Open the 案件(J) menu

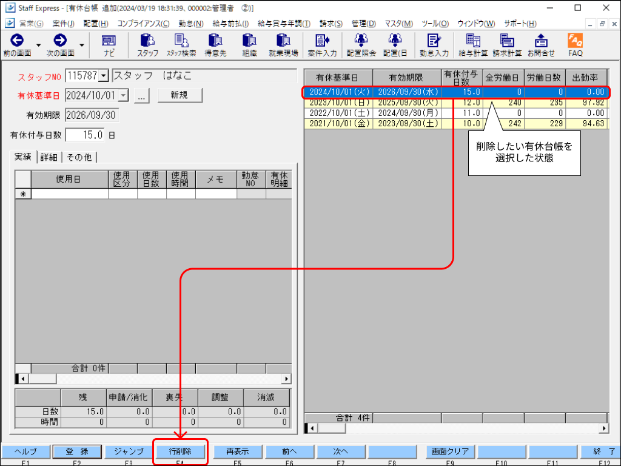(x=63, y=24)
